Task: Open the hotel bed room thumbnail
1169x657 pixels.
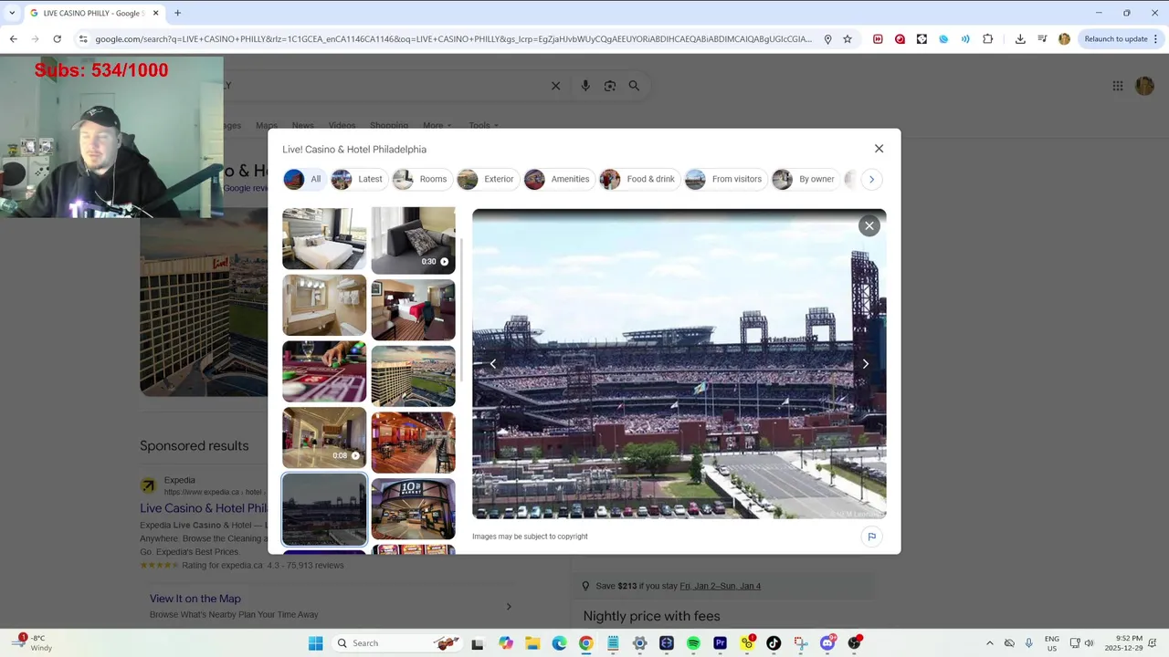Action: click(324, 238)
